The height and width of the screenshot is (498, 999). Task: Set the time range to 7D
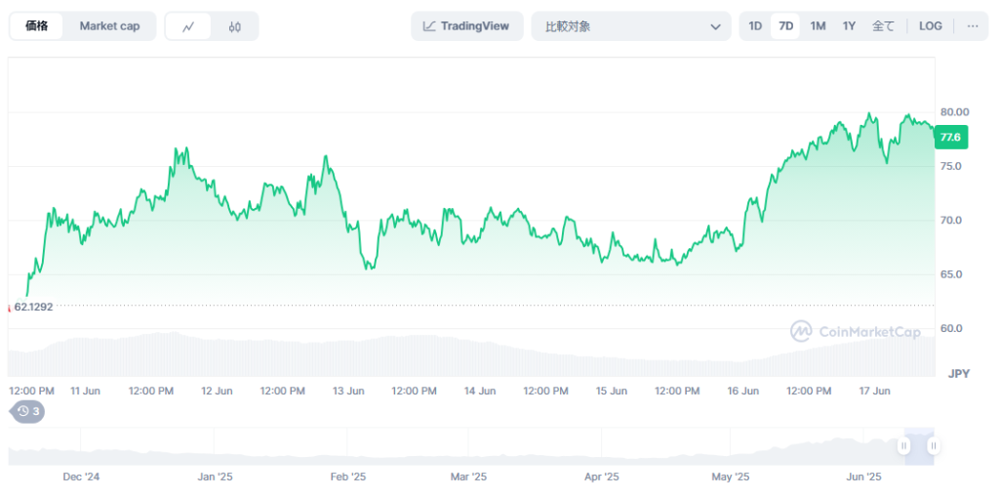click(x=785, y=26)
